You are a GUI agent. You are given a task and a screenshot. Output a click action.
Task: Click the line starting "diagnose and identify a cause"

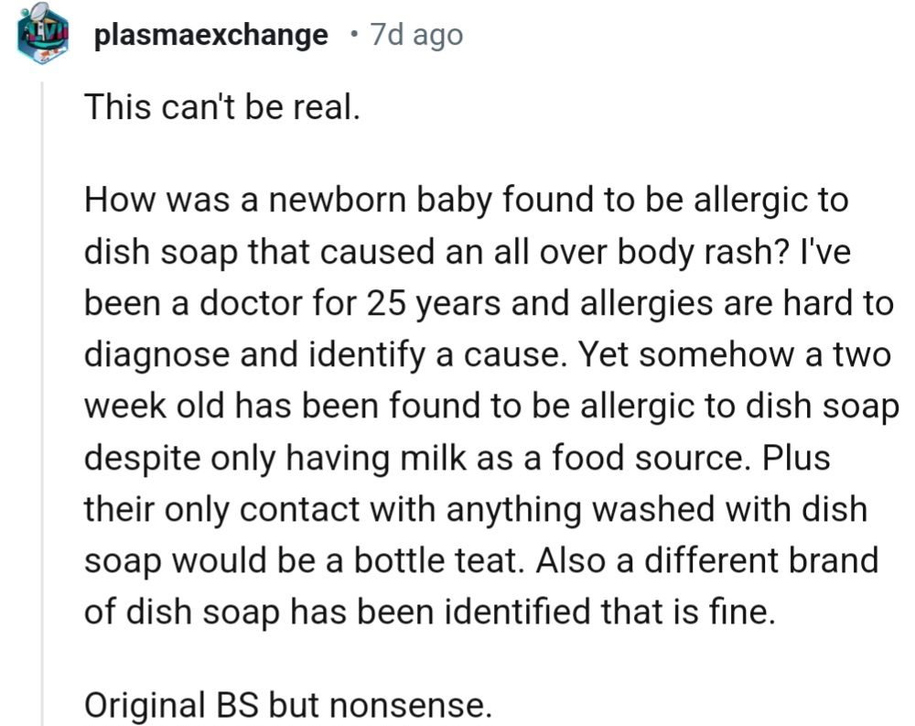point(485,354)
